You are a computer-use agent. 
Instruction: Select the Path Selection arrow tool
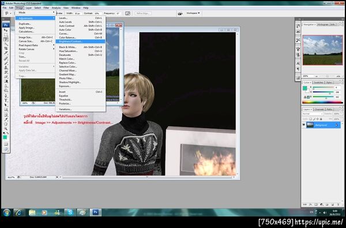pyautogui.click(x=6, y=105)
